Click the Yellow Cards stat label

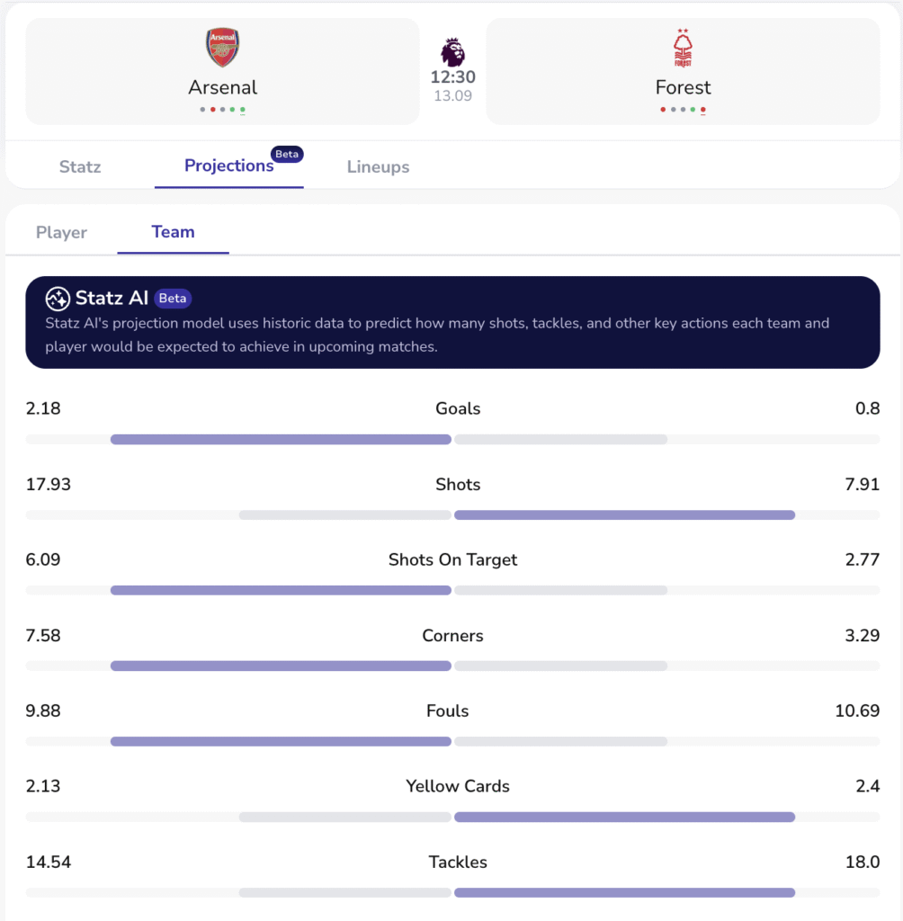(x=457, y=786)
